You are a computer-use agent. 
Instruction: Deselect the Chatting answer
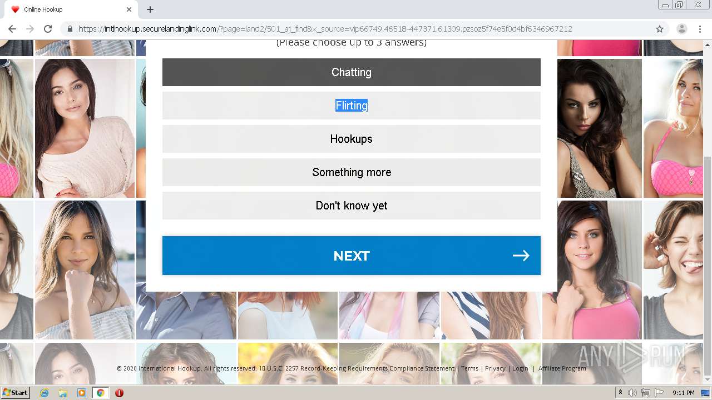coord(352,72)
